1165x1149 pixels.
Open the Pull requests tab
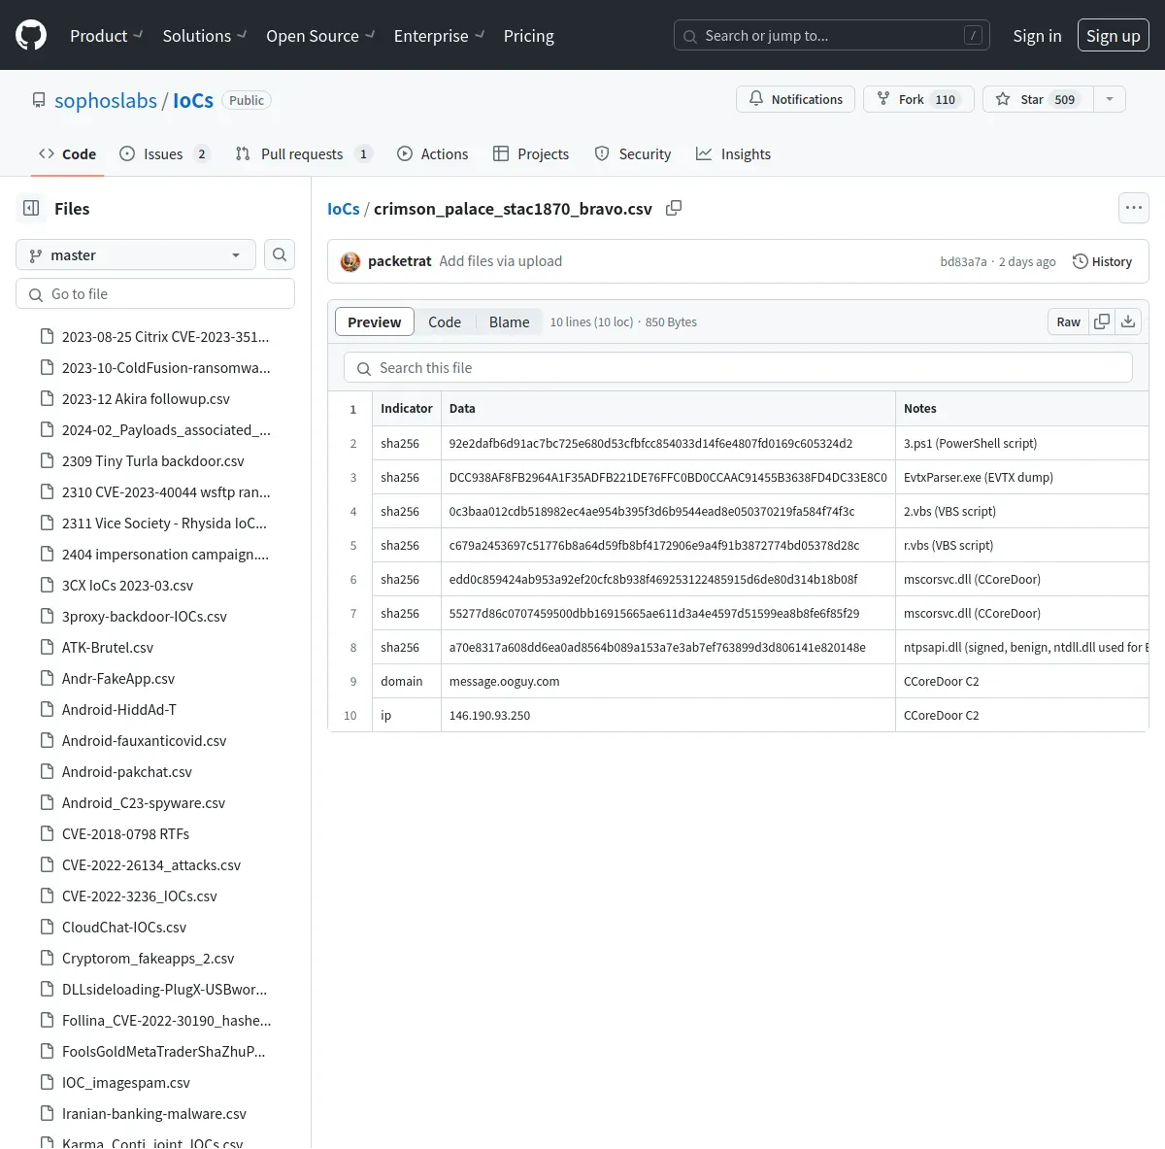coord(302,153)
